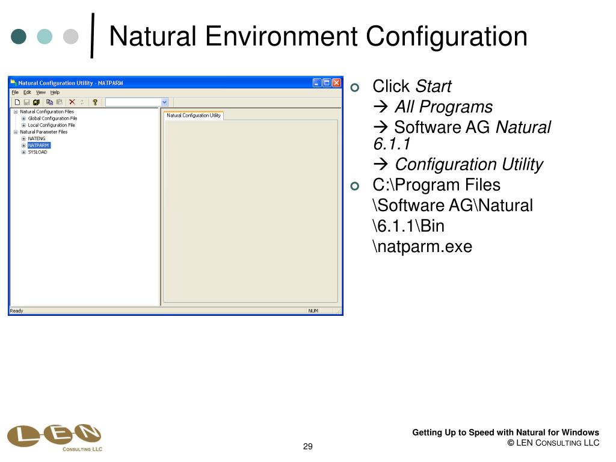Click the window resize grip corner
Viewport: 616px width, 462px height.
(x=339, y=311)
